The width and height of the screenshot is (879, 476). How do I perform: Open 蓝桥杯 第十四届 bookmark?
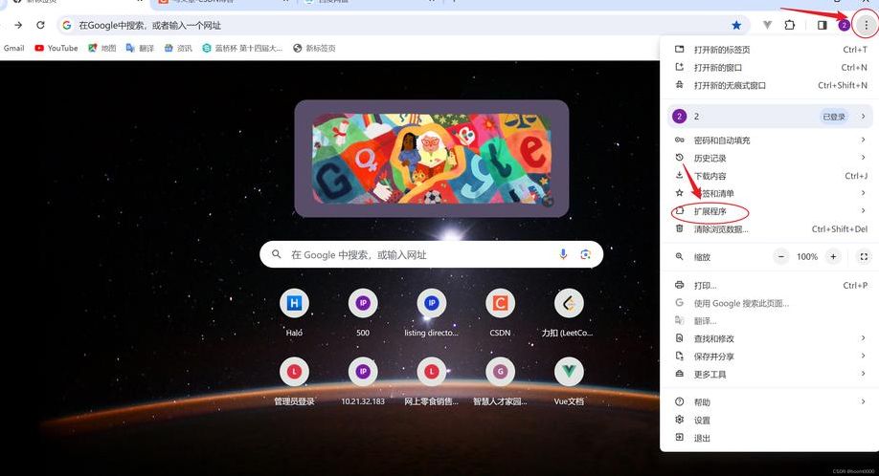(x=242, y=48)
